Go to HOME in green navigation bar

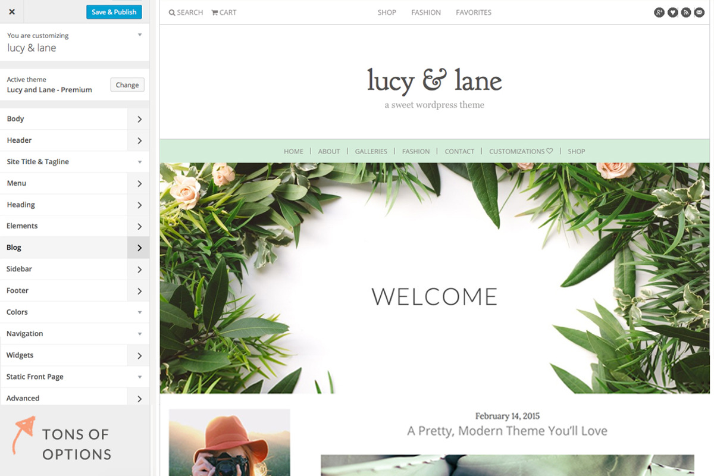click(293, 152)
